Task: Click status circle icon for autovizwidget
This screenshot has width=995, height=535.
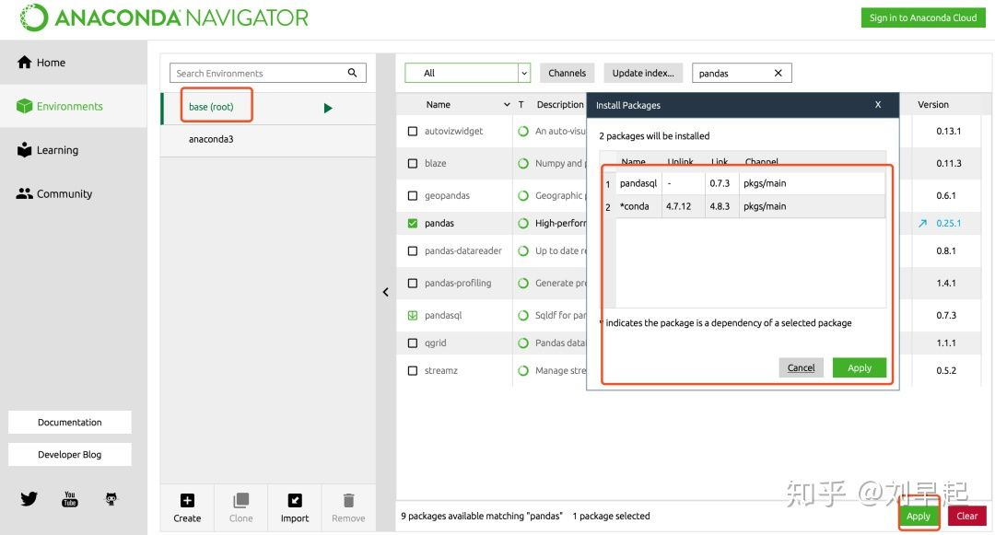Action: [523, 131]
